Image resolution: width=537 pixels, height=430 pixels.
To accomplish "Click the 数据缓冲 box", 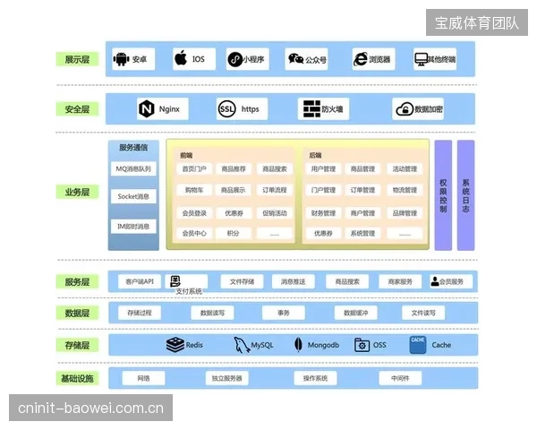I will [356, 313].
